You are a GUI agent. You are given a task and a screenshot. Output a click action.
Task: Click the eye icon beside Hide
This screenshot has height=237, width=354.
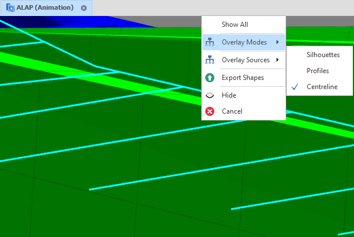pos(210,95)
